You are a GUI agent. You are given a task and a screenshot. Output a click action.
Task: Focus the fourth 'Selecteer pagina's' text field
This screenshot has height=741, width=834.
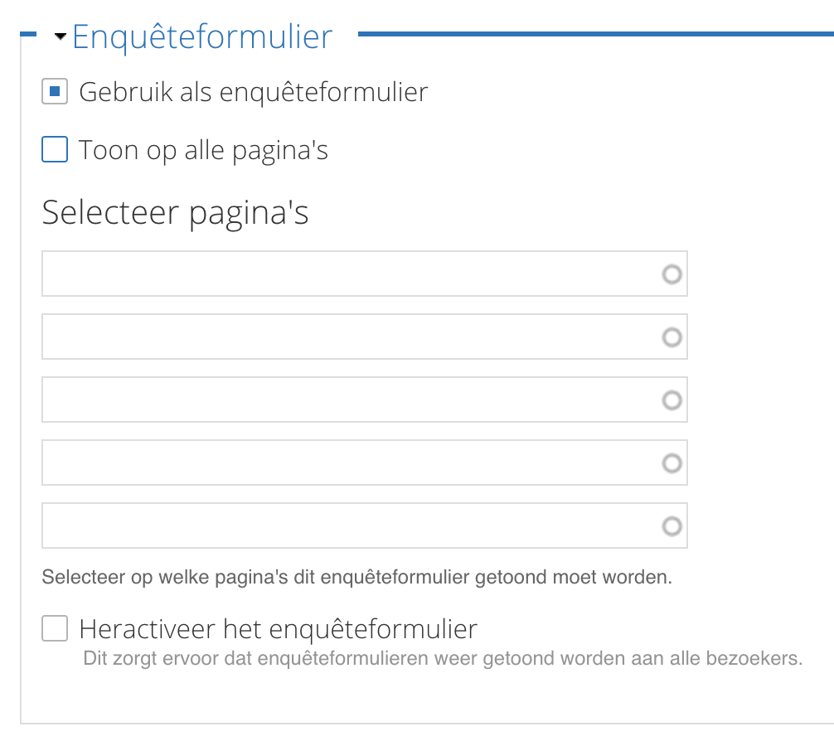pyautogui.click(x=348, y=463)
